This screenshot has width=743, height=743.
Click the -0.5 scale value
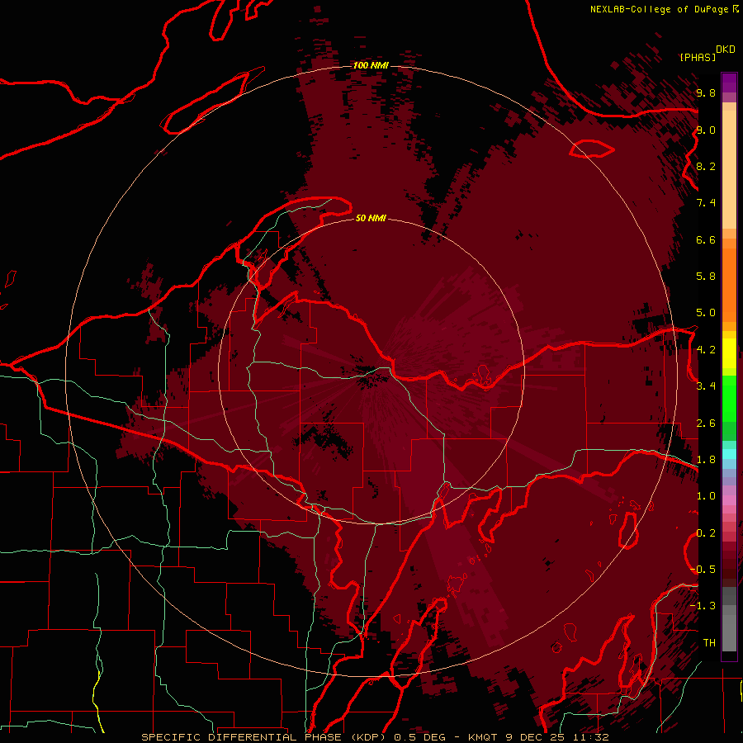(x=703, y=570)
